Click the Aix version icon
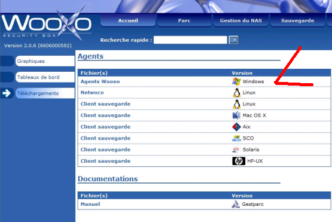332x222 pixels. (x=236, y=127)
